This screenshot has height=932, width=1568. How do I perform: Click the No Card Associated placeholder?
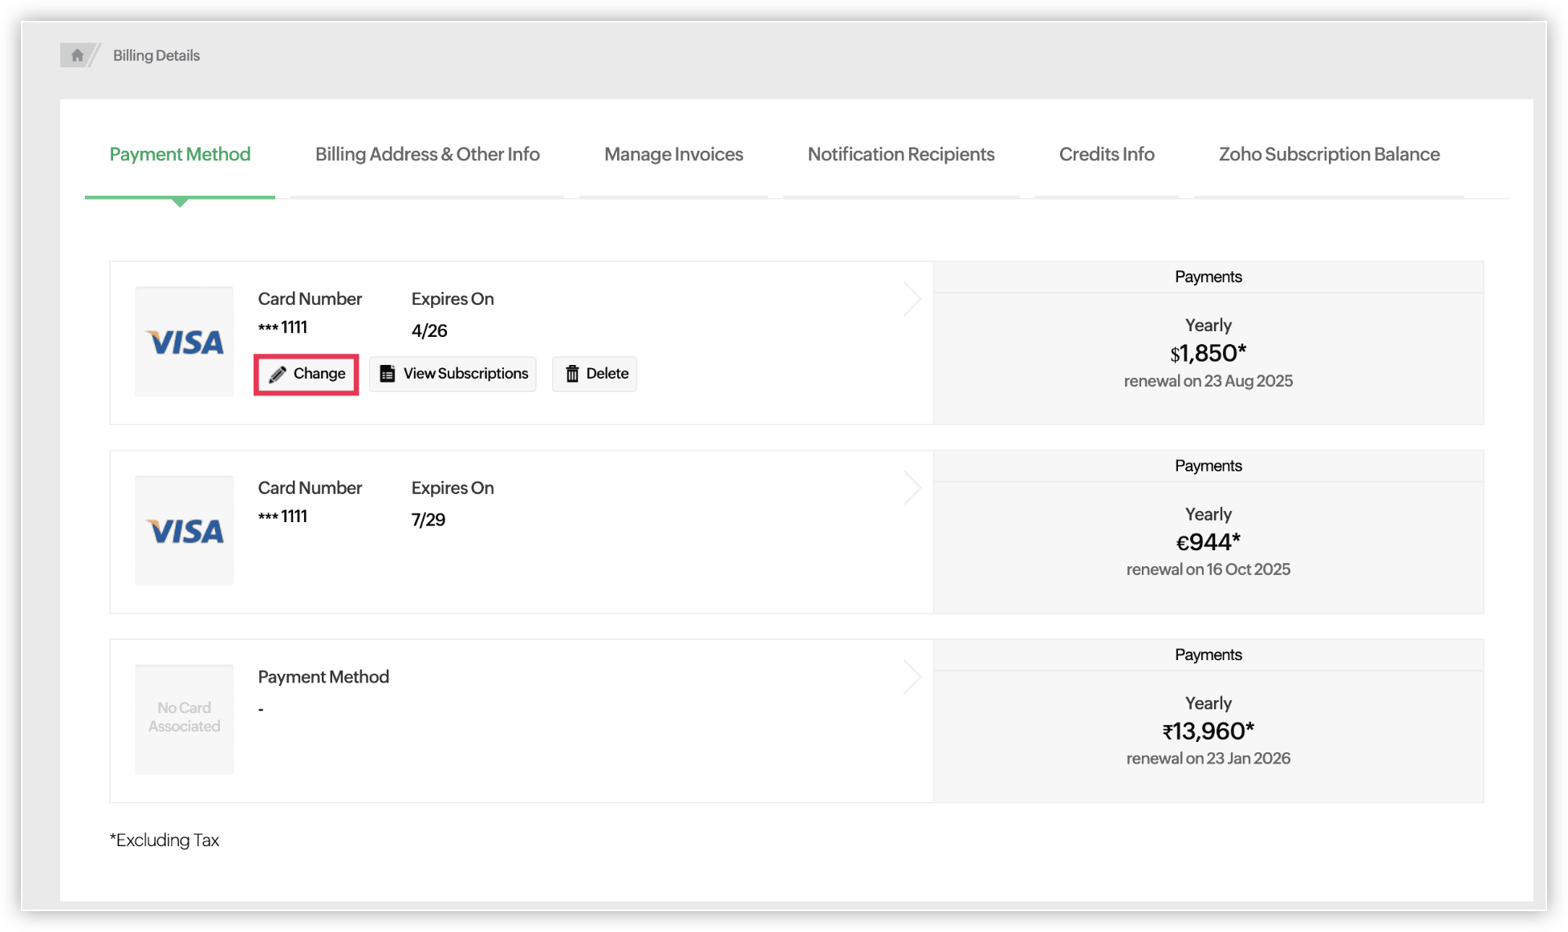click(185, 718)
